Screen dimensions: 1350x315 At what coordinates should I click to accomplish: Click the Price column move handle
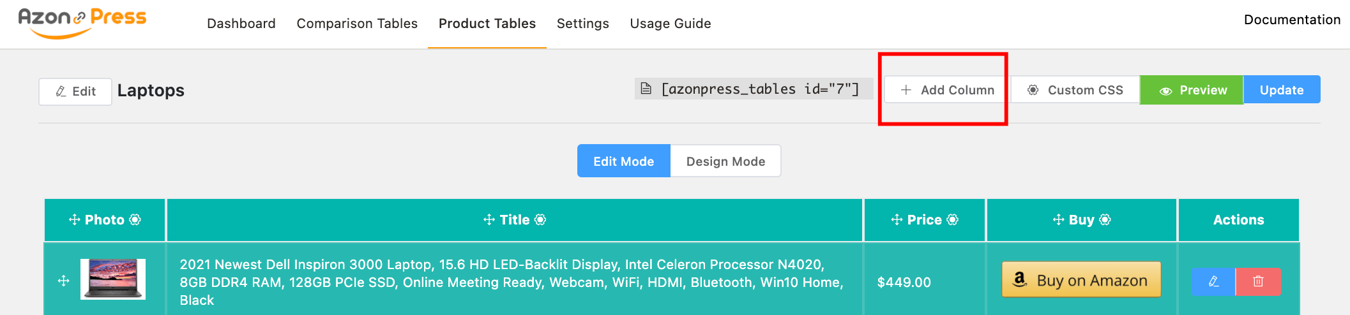(897, 220)
